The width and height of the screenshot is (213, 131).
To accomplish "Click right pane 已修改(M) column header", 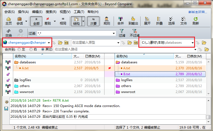I will [195, 56].
